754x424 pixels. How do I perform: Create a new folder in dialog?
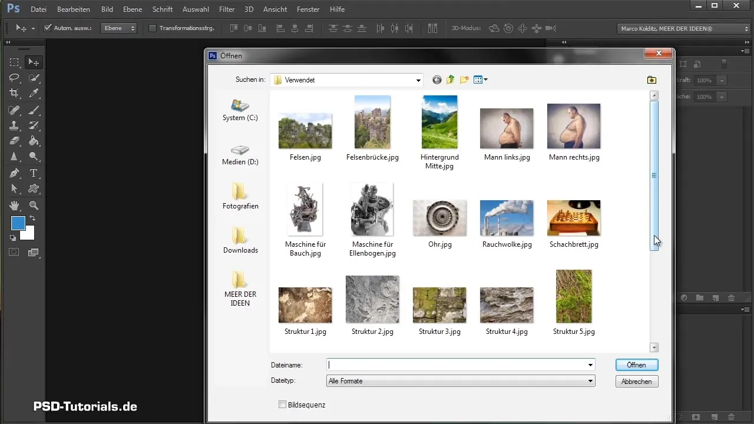tap(464, 80)
